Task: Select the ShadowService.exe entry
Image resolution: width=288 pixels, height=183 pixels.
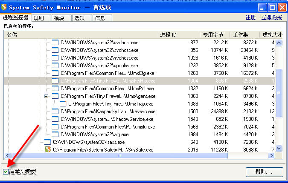Action: tap(107, 119)
